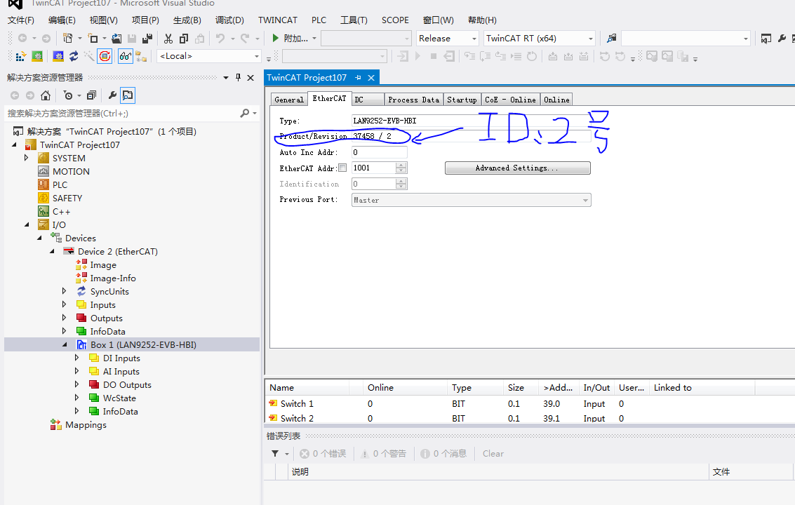Screen dimensions: 795x505
Task: Toggle the Free Run state wand icon
Action: tap(89, 56)
